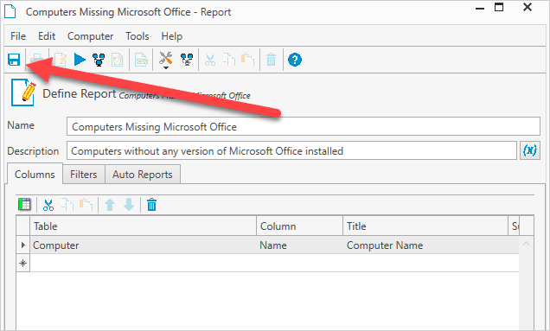
Task: Click the variables (x) button beside Description
Action: click(x=530, y=150)
